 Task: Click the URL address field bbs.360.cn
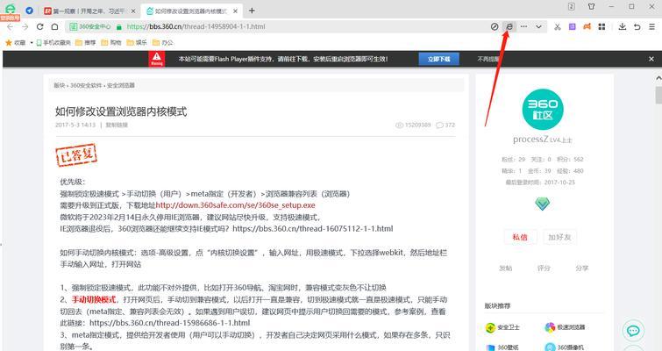point(196,26)
